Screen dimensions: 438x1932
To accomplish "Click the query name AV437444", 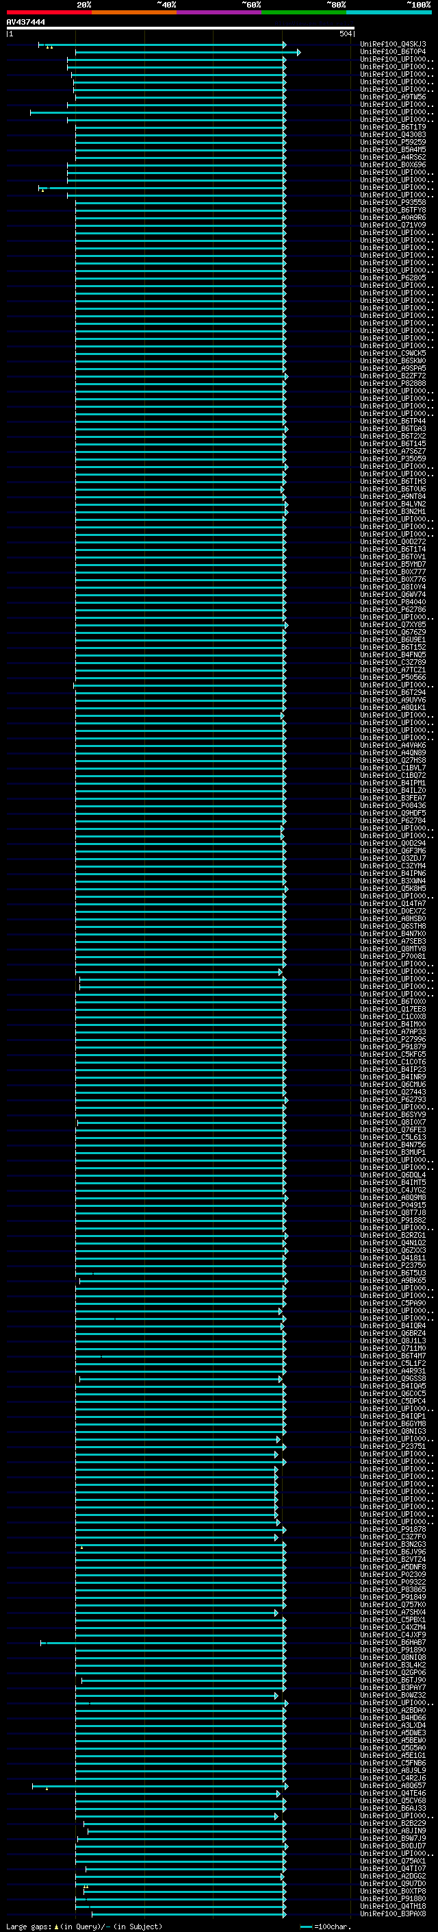I will pos(25,23).
